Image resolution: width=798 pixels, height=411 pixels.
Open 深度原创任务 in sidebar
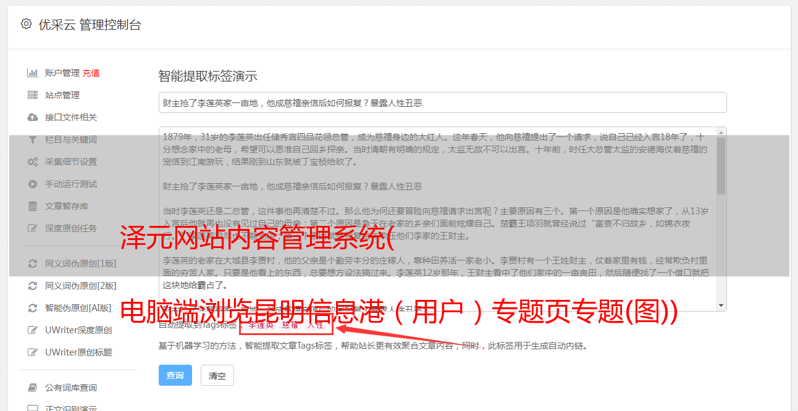(x=71, y=228)
